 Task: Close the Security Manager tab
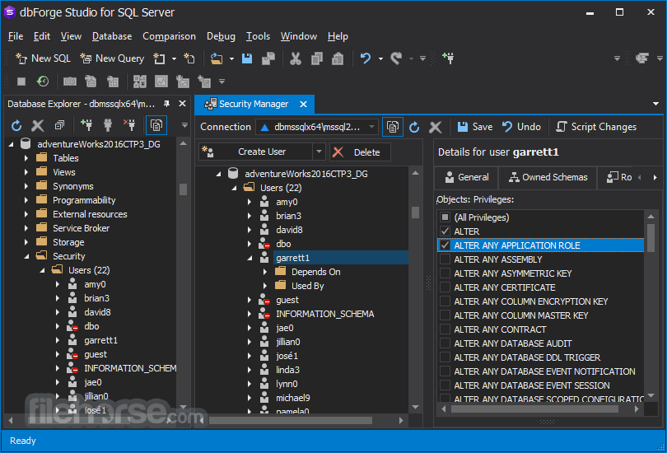coord(303,105)
